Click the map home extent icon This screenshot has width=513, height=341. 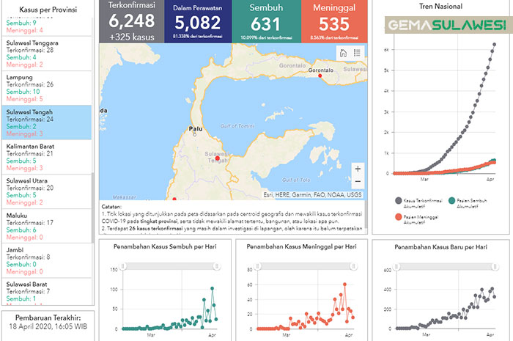(342, 53)
